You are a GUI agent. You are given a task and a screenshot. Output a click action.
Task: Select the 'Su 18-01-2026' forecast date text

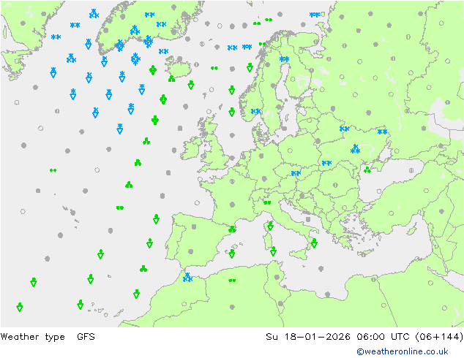point(308,336)
